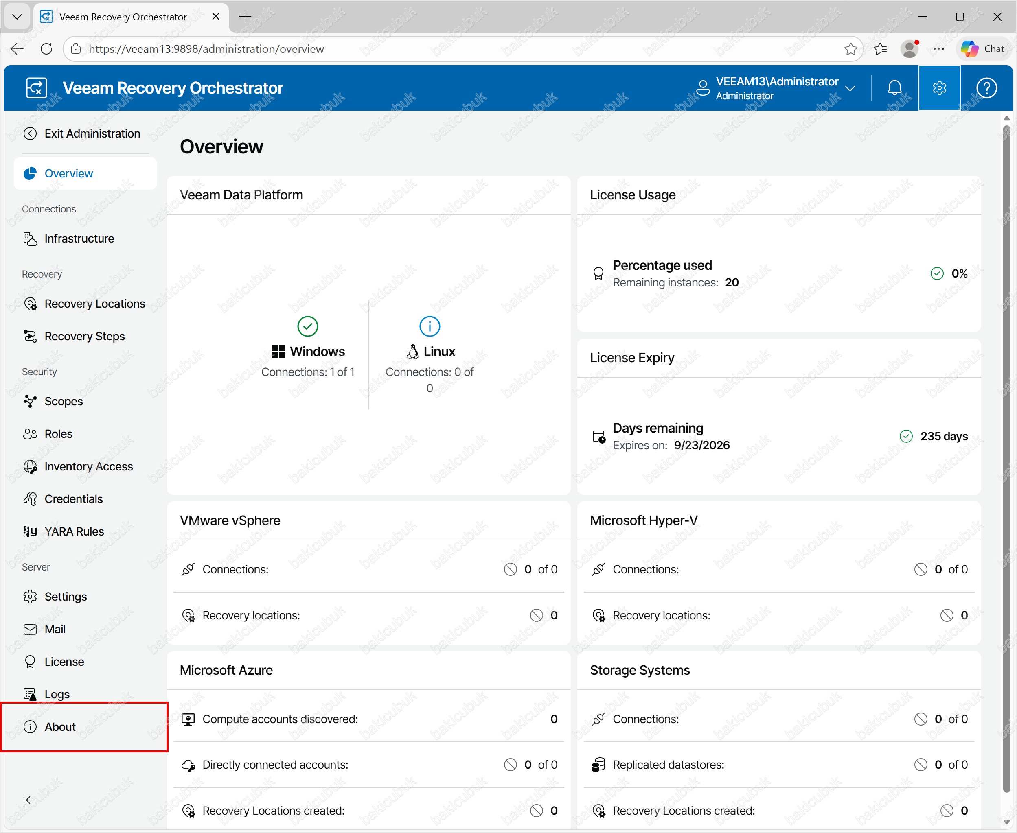The image size is (1017, 833).
Task: Click the gear configuration icon in header
Action: [939, 88]
